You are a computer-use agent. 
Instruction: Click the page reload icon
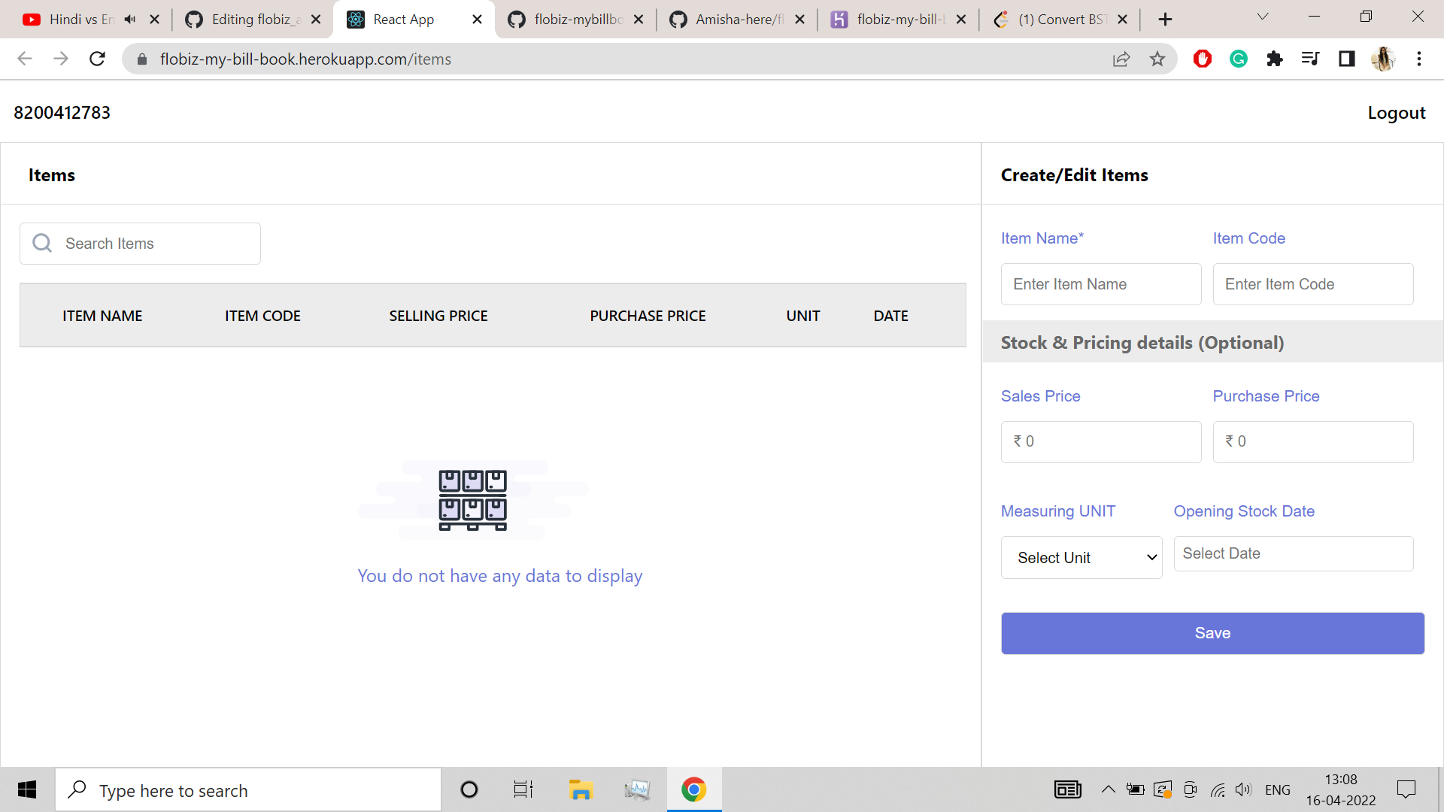tap(97, 59)
